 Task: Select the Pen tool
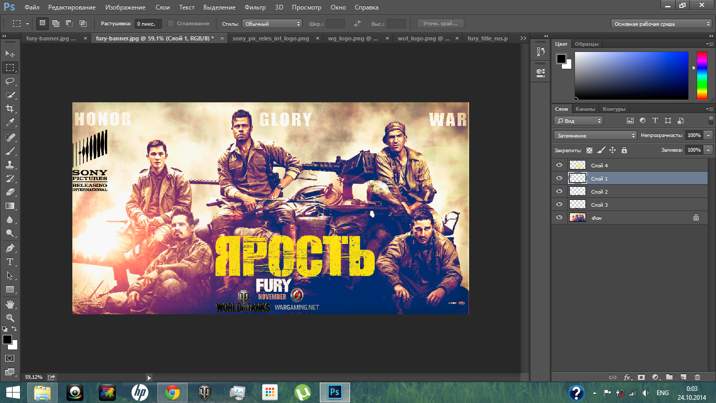(10, 248)
